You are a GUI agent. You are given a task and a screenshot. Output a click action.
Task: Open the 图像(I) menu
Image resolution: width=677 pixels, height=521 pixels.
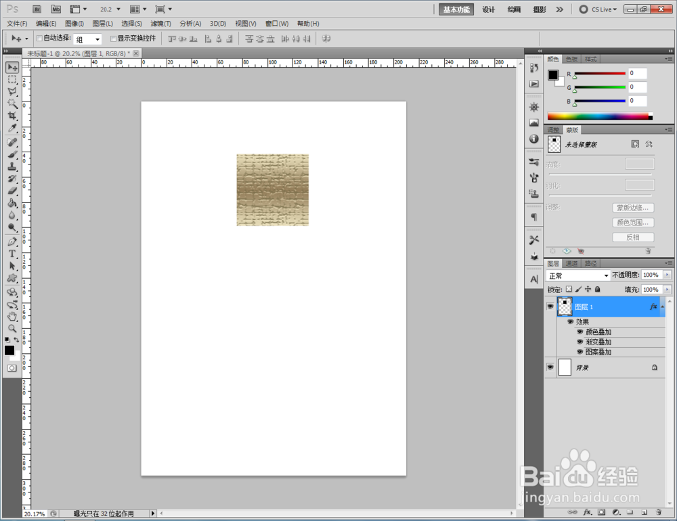[x=74, y=24]
